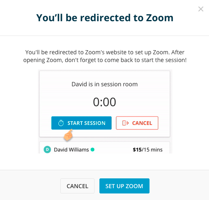Image resolution: width=209 pixels, height=200 pixels.
Task: Click the 'You'll be redirected to Zoom' heading
Action: [105, 18]
